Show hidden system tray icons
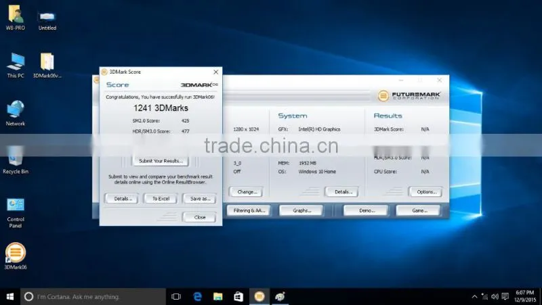Viewport: 542px width, 305px height. click(x=475, y=297)
